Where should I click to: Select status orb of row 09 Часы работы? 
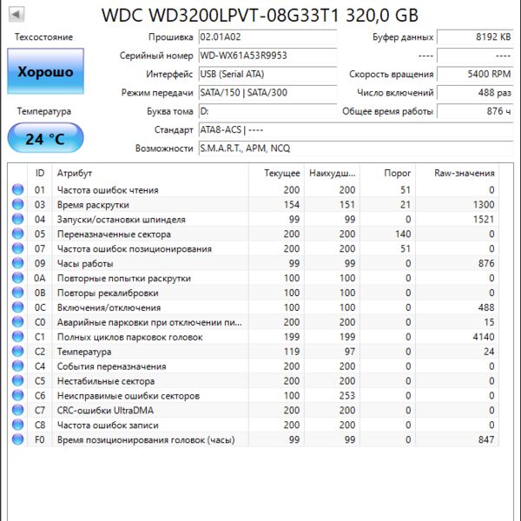pyautogui.click(x=18, y=263)
